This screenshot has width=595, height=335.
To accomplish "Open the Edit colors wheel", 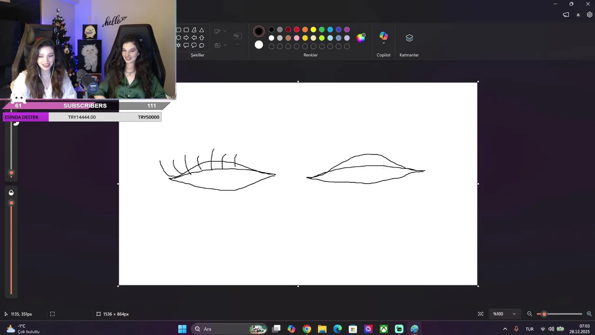I will click(361, 38).
